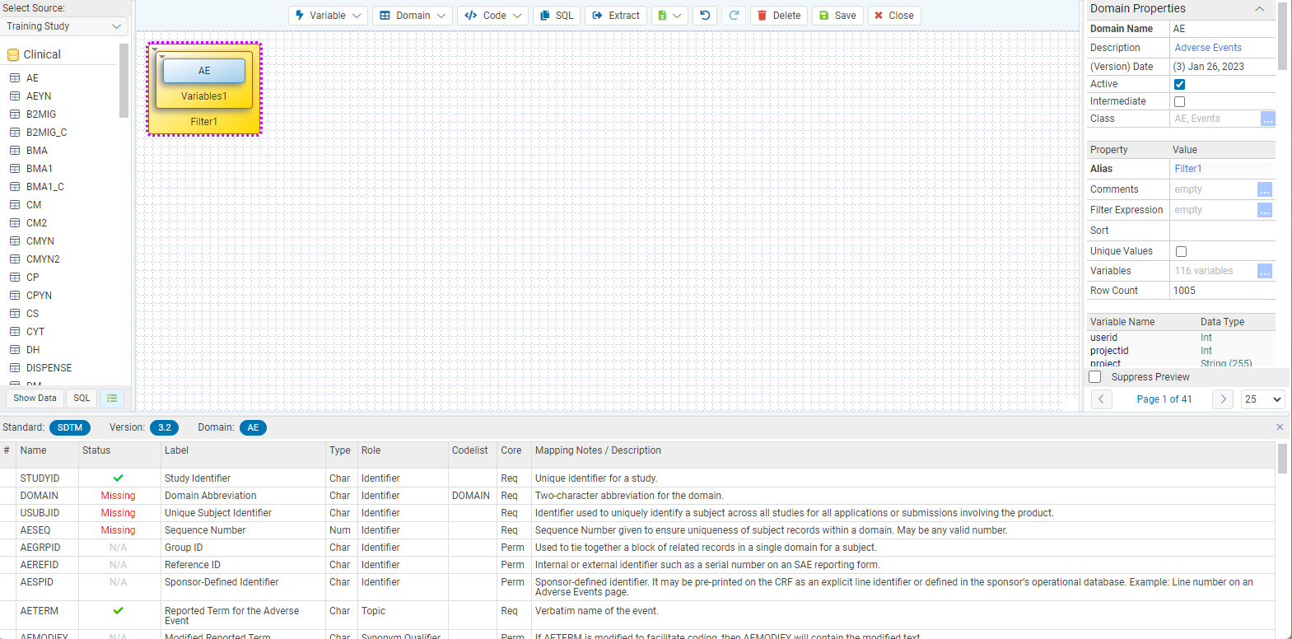The width and height of the screenshot is (1292, 639).
Task: Toggle the Active checkbox
Action: pyautogui.click(x=1179, y=84)
